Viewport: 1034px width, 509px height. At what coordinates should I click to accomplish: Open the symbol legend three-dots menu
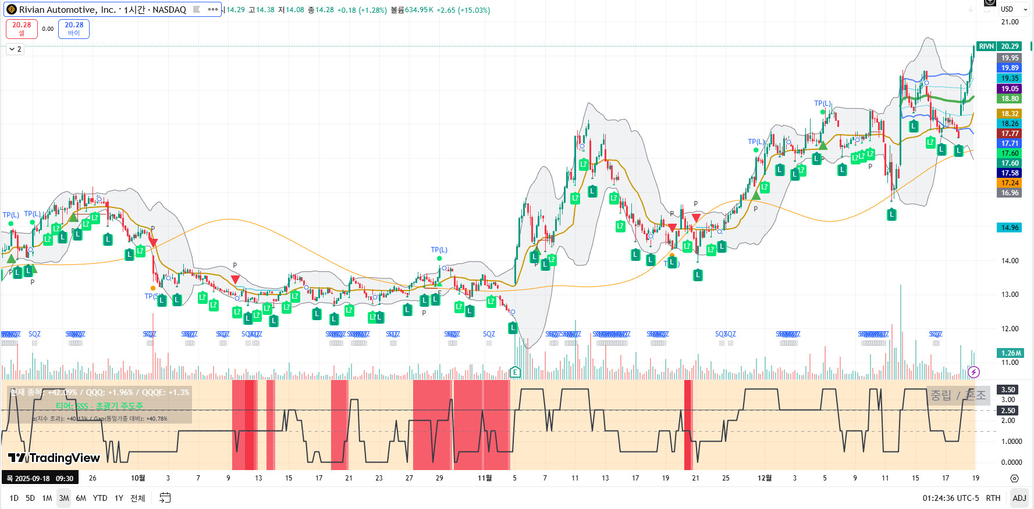[213, 9]
